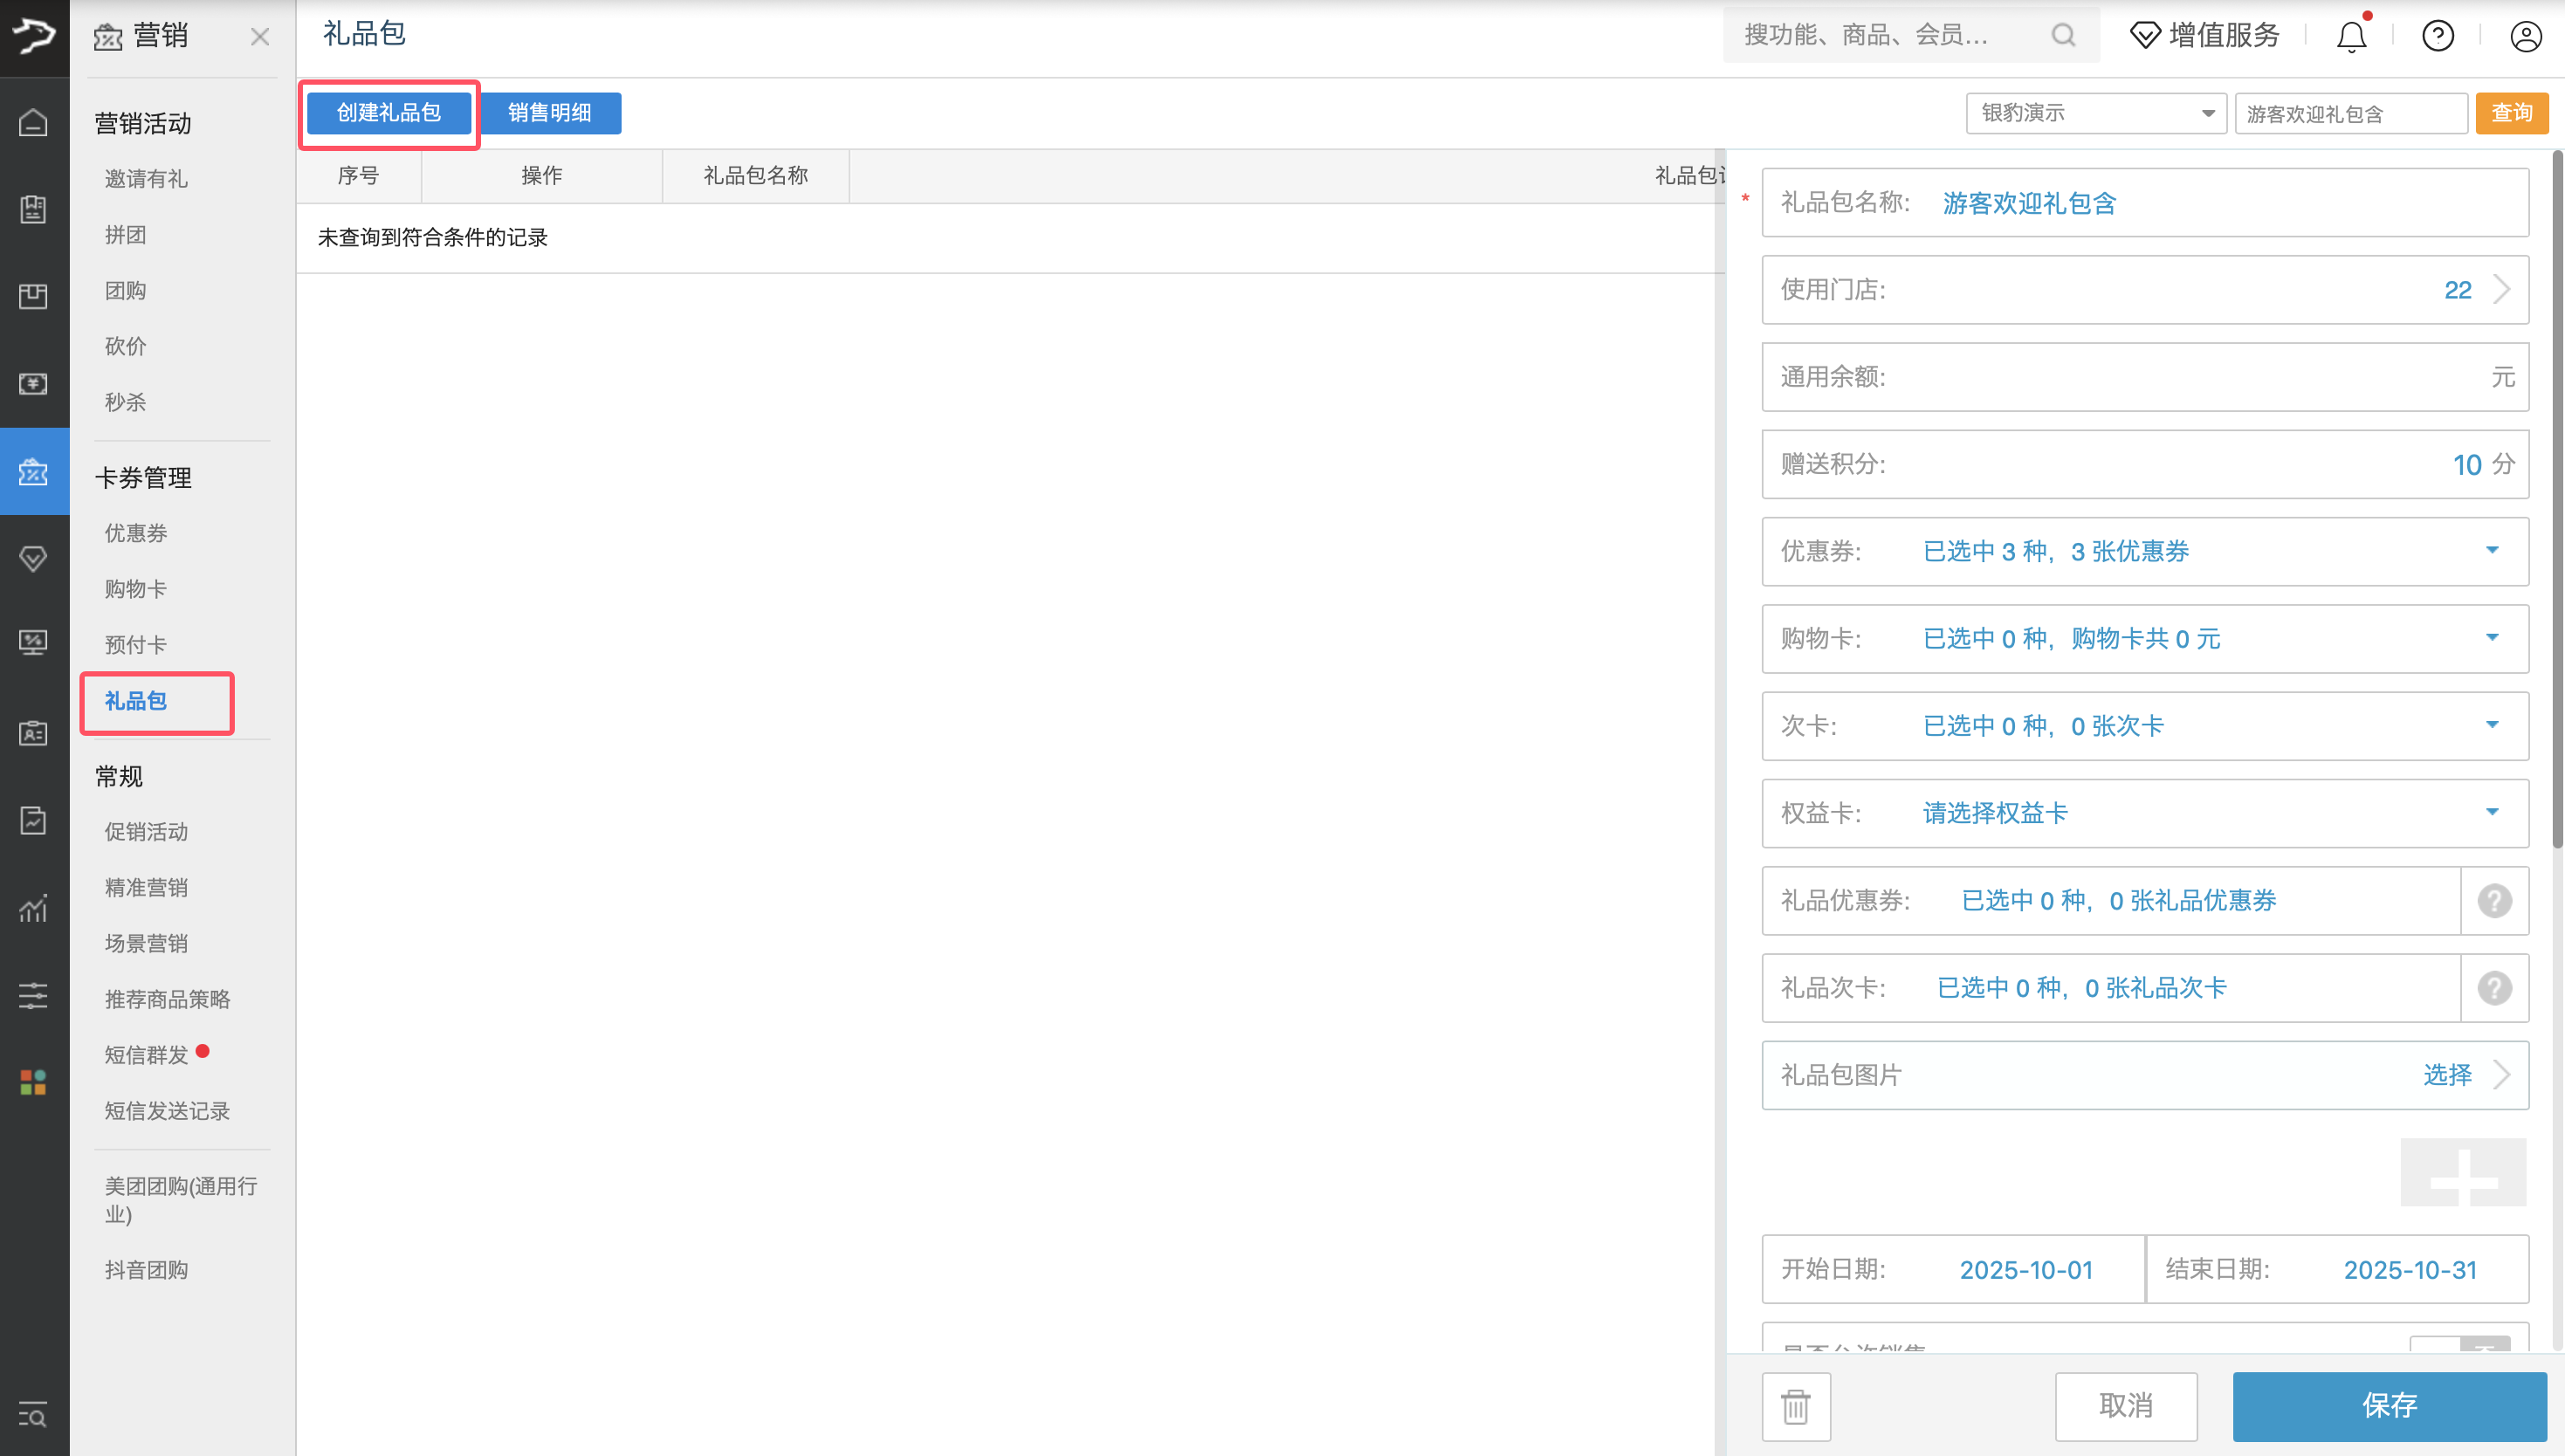Click the help icon beside 礼品优惠券 field
Viewport: 2565px width, 1456px height.
pyautogui.click(x=2494, y=900)
